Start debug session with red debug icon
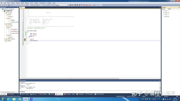 tap(70, 5)
